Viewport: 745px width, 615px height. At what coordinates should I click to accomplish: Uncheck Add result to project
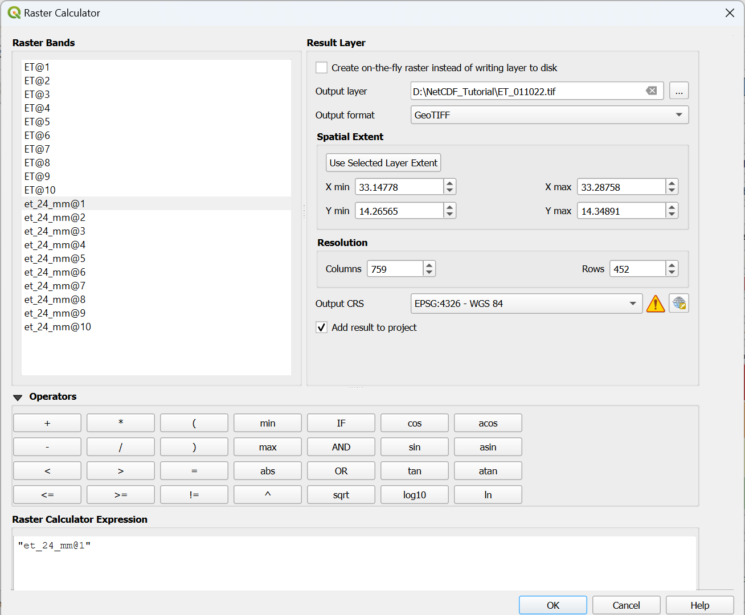click(322, 327)
